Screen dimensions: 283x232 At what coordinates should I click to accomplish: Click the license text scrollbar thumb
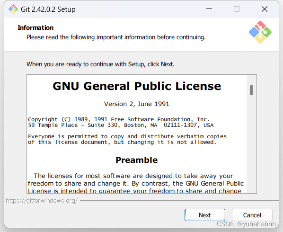[x=251, y=90]
